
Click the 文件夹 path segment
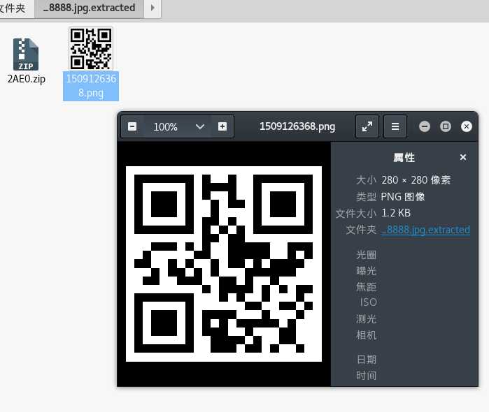pyautogui.click(x=13, y=8)
